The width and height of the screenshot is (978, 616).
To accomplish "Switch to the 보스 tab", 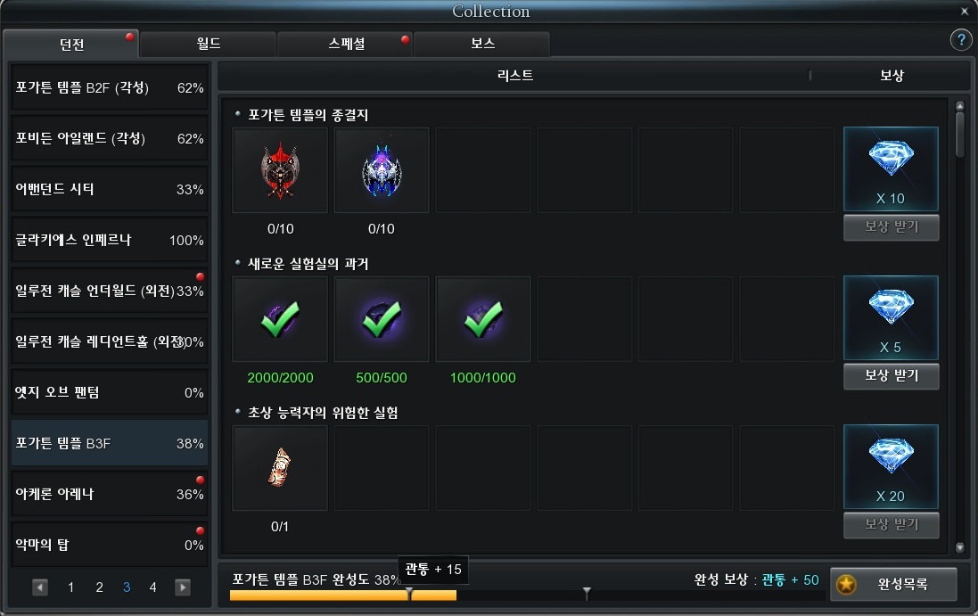I will click(x=482, y=44).
